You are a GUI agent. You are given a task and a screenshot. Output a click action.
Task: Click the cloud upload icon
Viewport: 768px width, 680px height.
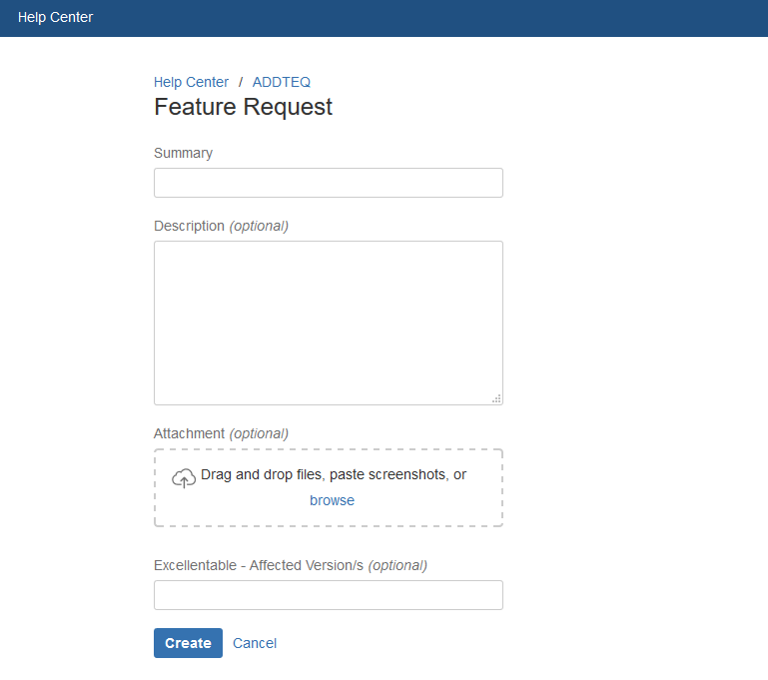pos(184,478)
